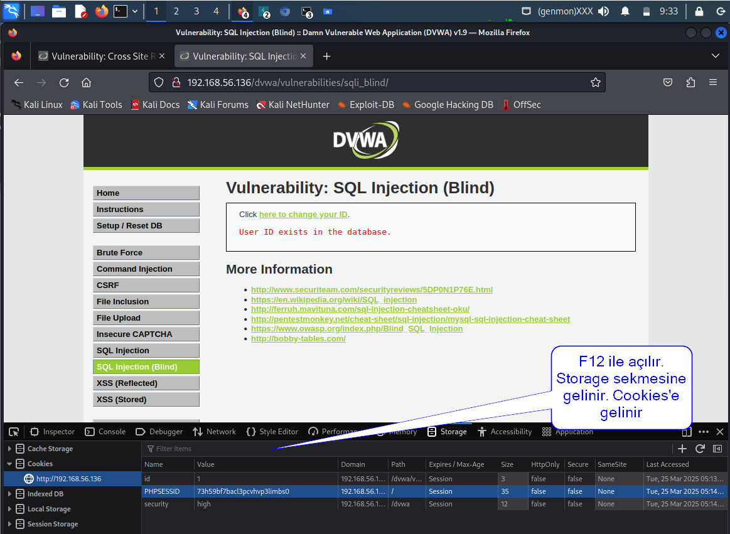Toggle Responsive Design Mode icon in DevTools
730x534 pixels.
[x=686, y=432]
